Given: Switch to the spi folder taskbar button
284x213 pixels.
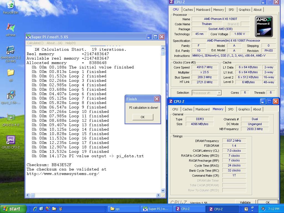Looking at the screenshot, I should (124, 209).
